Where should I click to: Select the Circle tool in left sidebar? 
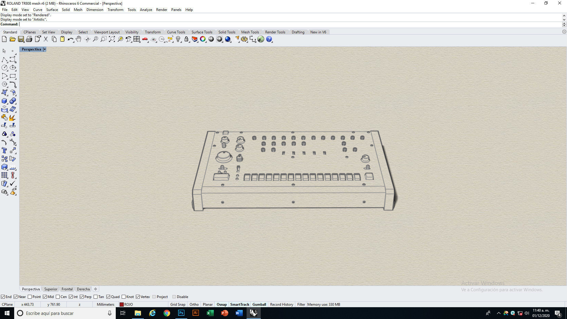[x=4, y=68]
